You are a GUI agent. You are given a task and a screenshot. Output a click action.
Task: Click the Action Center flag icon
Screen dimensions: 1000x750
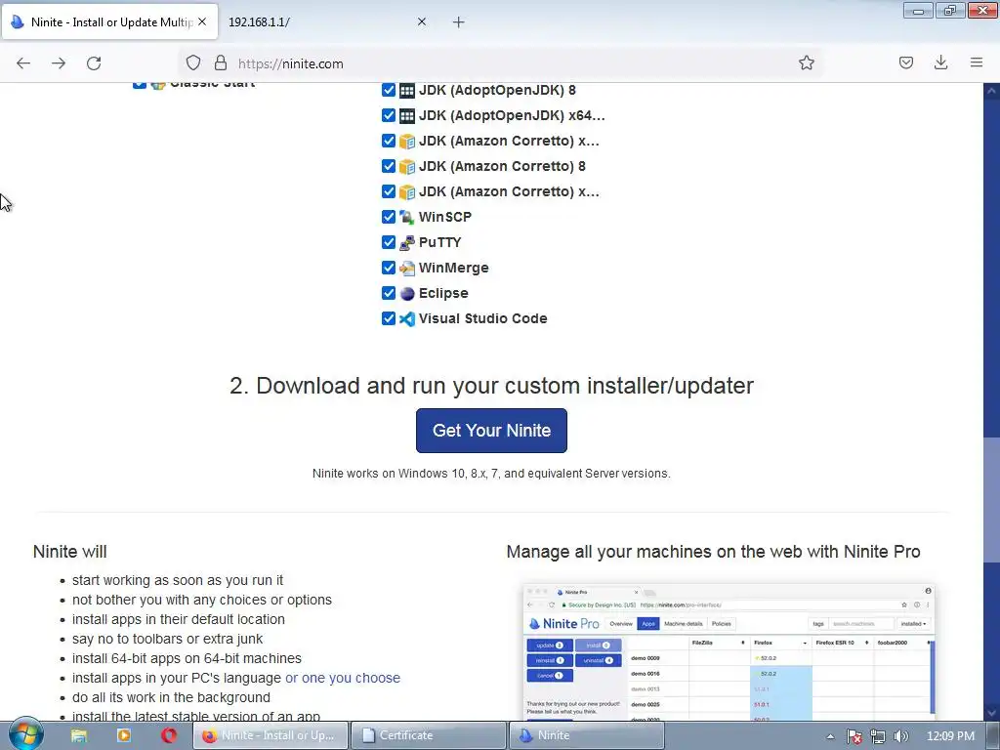(x=854, y=736)
